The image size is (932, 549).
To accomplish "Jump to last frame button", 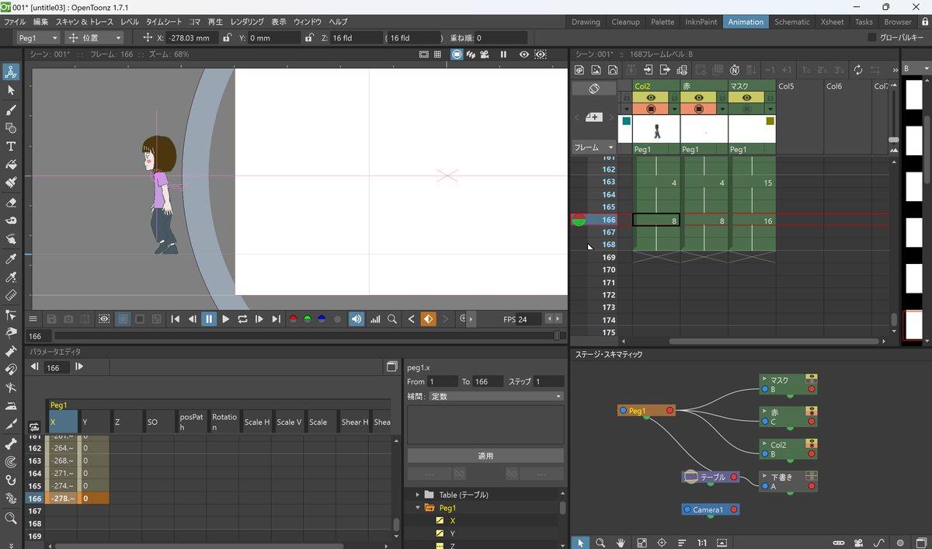I will click(276, 319).
